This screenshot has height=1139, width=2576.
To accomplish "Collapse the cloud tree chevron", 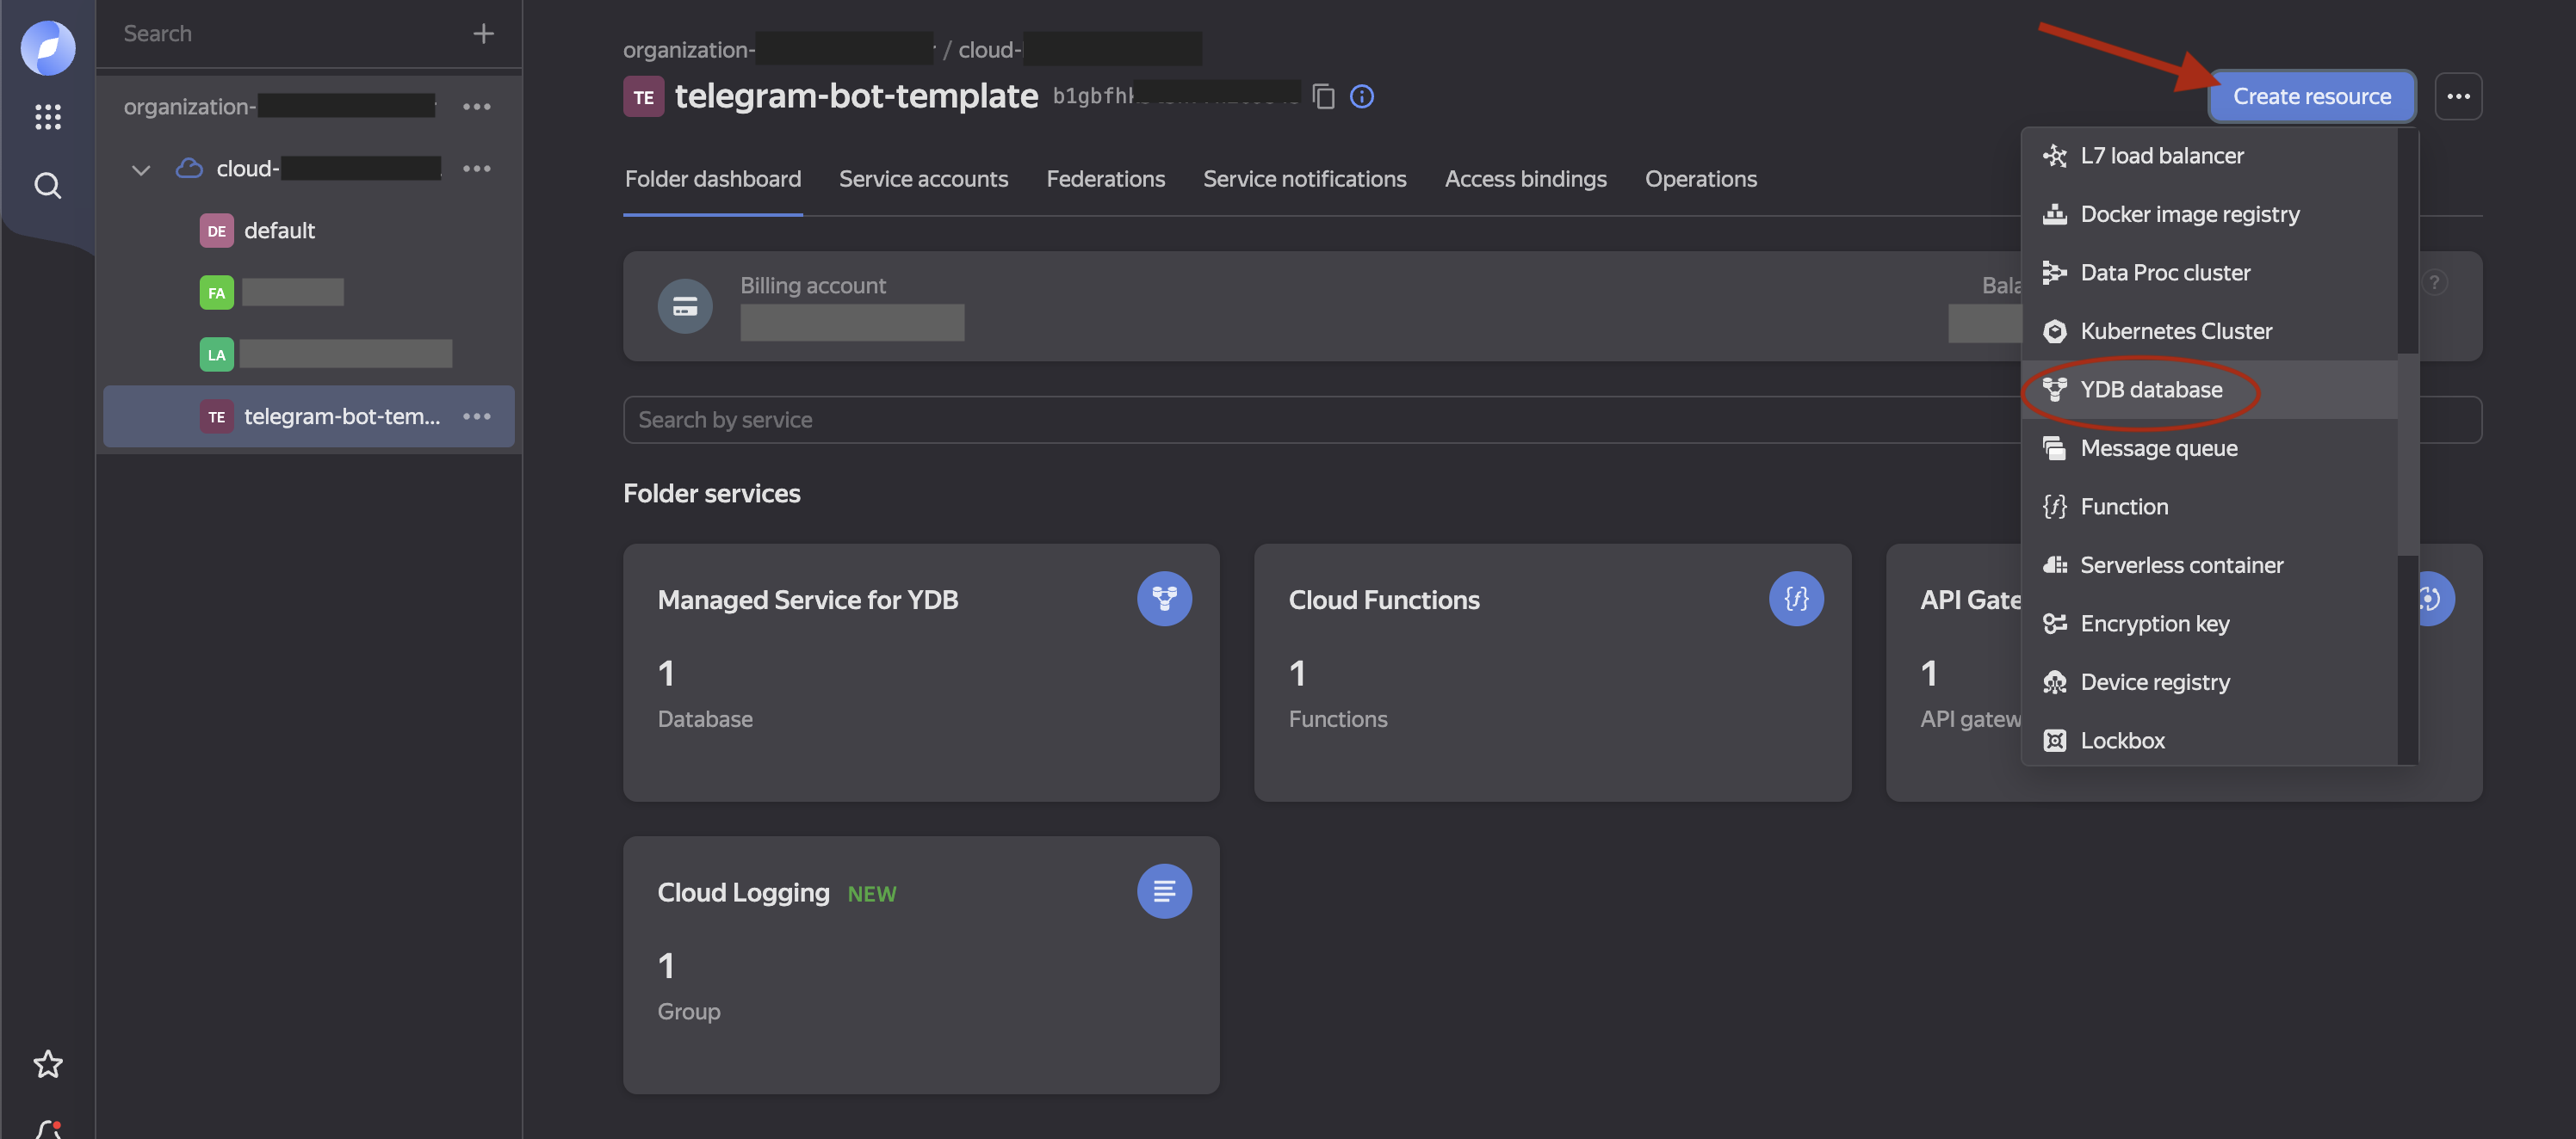I will tap(141, 169).
